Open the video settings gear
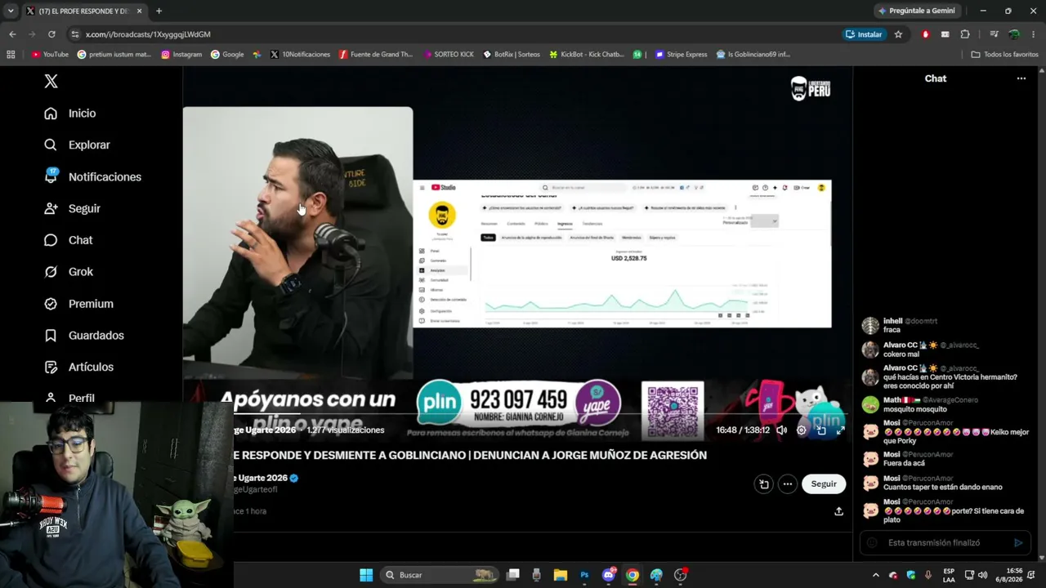 [801, 430]
